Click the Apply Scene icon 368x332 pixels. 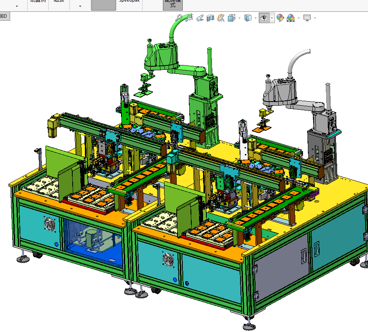290,18
